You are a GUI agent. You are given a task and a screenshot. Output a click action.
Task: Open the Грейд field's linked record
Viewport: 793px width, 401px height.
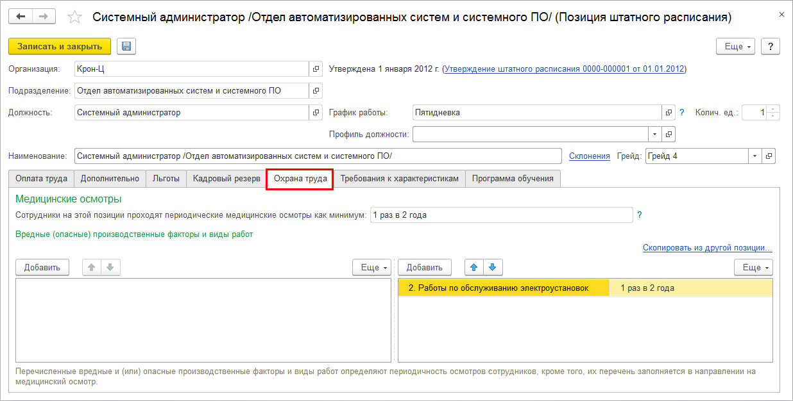click(x=769, y=156)
